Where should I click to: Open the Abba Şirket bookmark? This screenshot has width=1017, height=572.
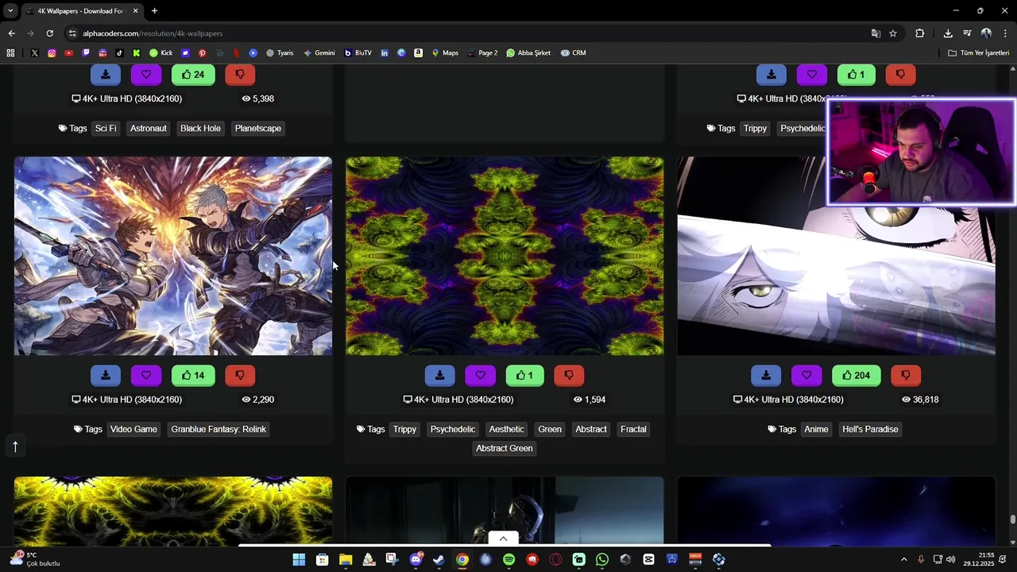point(528,53)
